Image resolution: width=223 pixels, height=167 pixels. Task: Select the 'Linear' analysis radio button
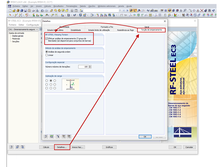(47, 55)
